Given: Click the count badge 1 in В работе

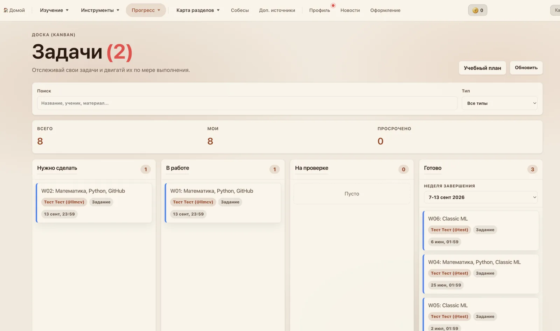Looking at the screenshot, I should pyautogui.click(x=274, y=169).
